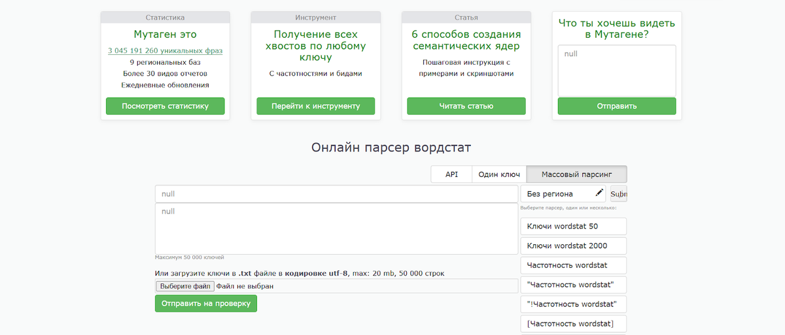785x335 pixels.
Task: Click the Мутаген это heading
Action: coord(166,34)
